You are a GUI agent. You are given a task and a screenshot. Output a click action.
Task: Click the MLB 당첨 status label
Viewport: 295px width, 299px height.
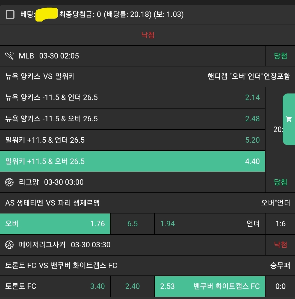click(280, 56)
